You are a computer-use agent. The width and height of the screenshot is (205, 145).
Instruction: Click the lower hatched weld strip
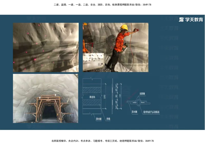pos(92,102)
